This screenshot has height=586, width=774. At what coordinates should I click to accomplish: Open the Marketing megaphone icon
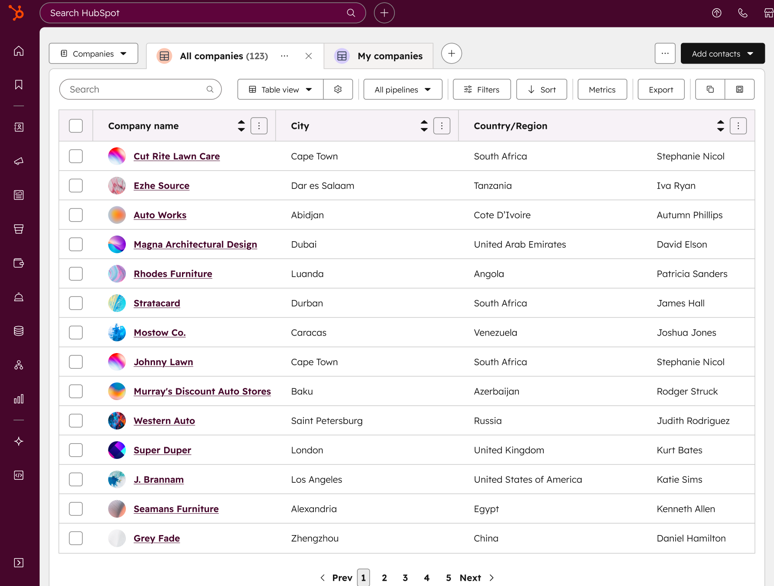(19, 162)
